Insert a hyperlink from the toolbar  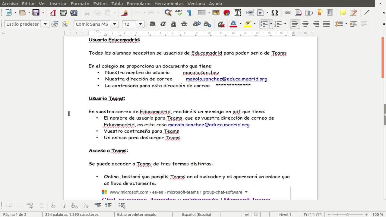[288, 13]
